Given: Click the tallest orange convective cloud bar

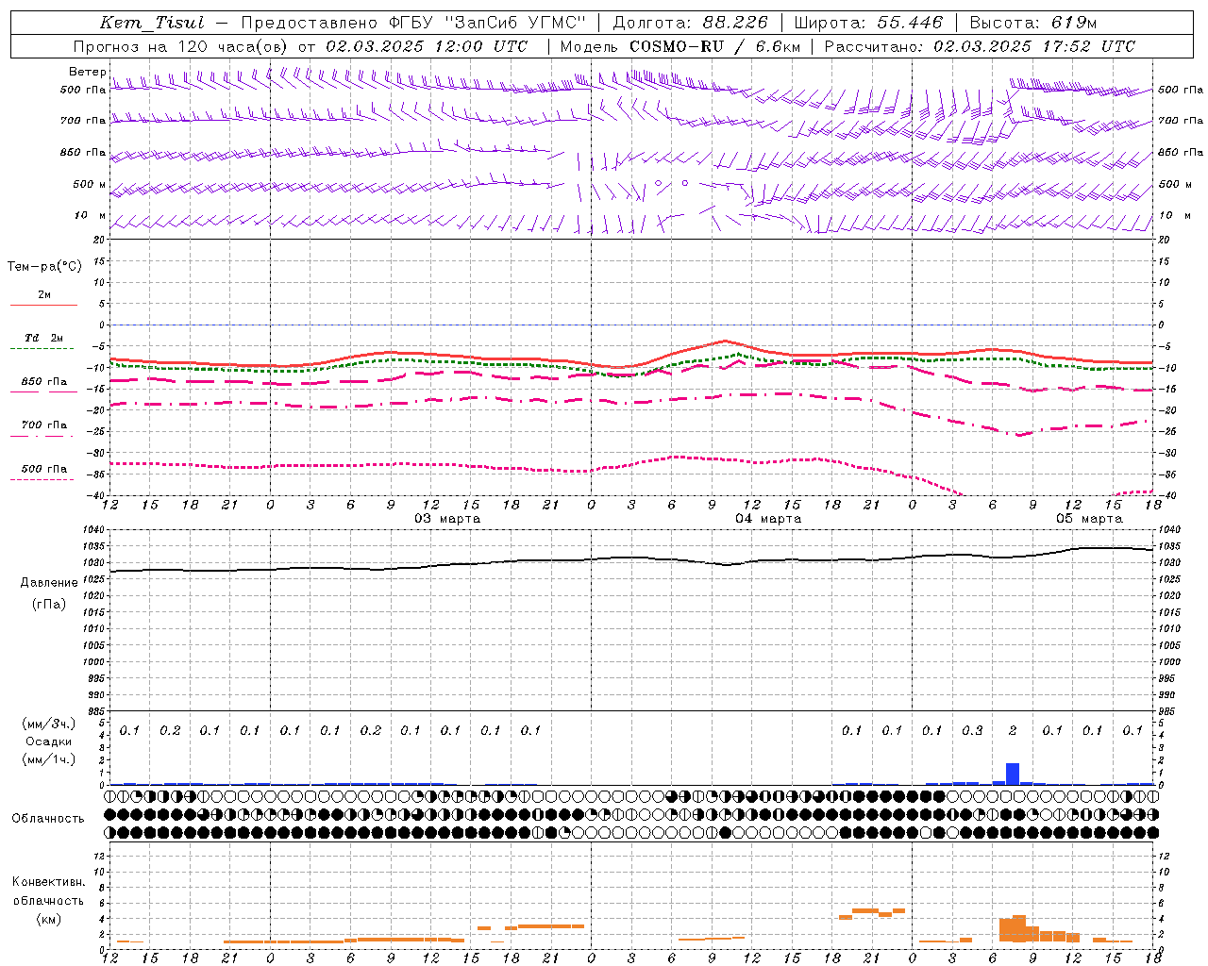Looking at the screenshot, I should [1019, 928].
